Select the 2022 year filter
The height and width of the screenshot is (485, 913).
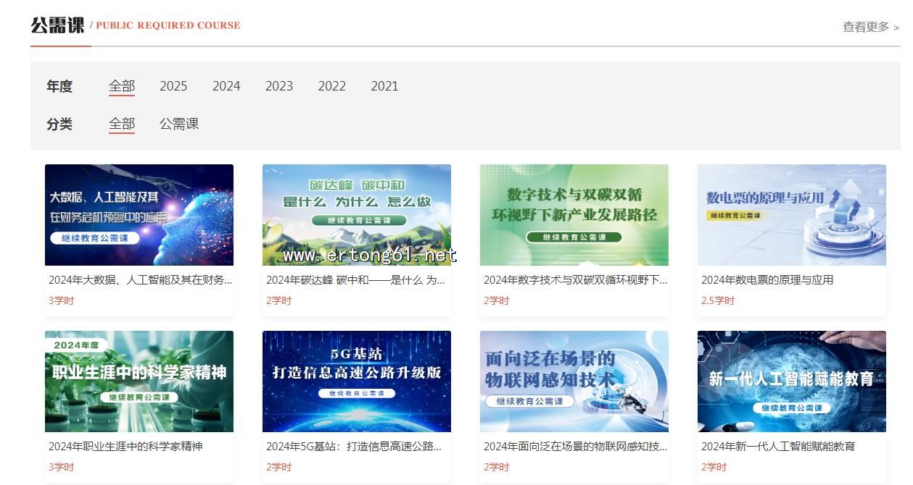332,86
